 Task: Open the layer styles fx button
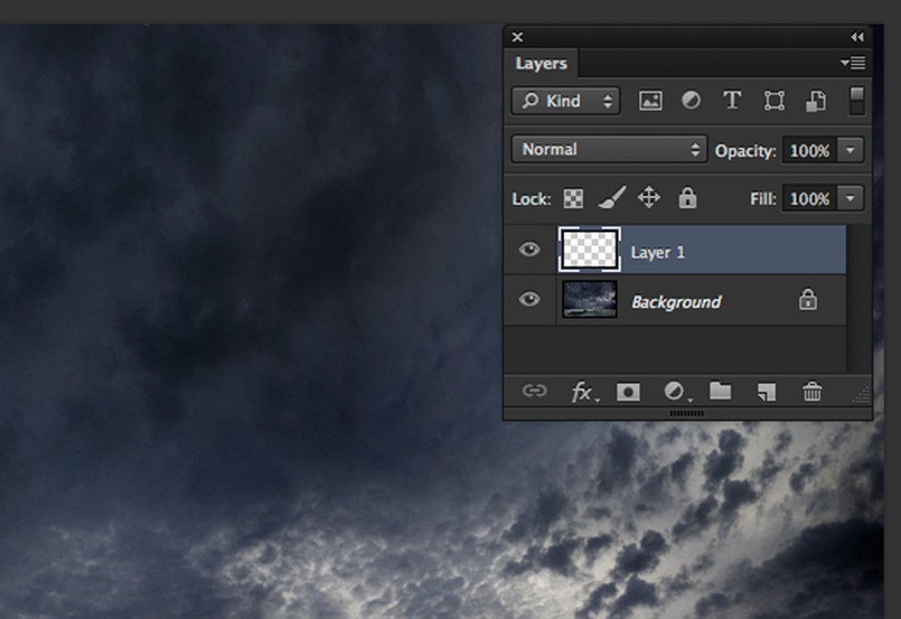pyautogui.click(x=582, y=392)
